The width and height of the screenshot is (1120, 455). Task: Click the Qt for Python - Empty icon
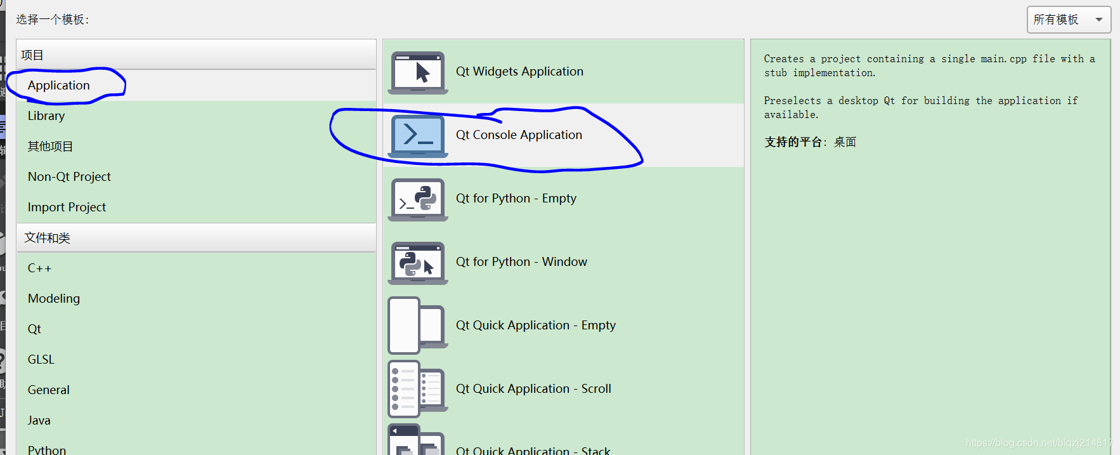418,199
